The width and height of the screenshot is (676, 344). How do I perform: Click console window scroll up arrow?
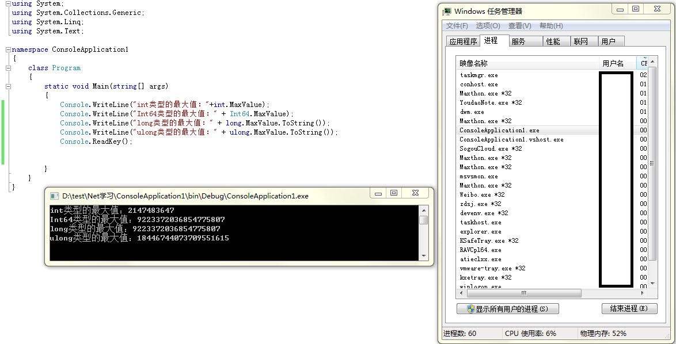coord(424,210)
